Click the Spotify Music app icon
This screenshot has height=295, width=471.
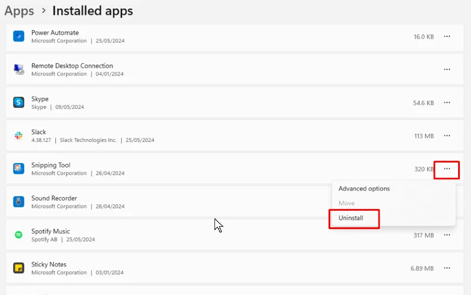point(19,234)
